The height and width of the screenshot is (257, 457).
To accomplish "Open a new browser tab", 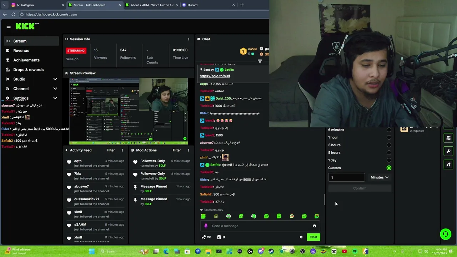I will (x=242, y=5).
